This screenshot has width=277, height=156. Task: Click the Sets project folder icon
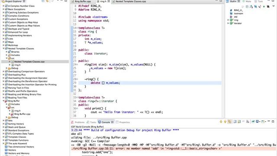click(6, 120)
